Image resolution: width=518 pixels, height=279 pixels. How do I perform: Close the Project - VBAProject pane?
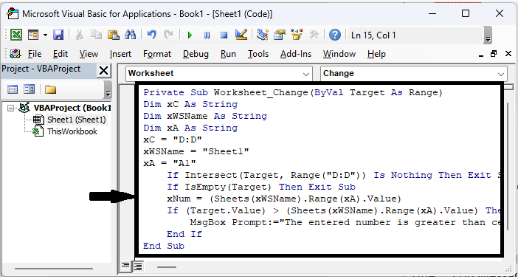[x=104, y=70]
